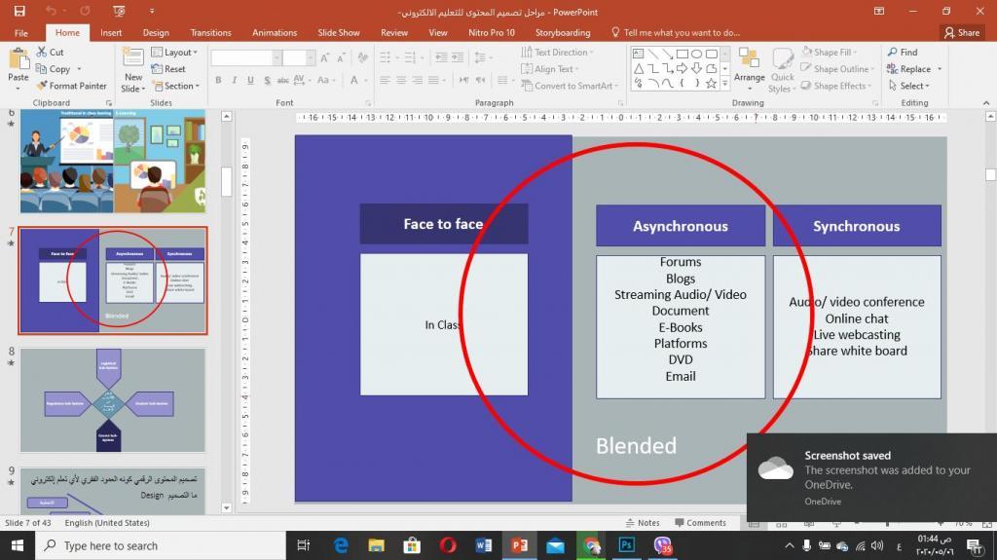
Task: Click the Find magnifier icon
Action: 892,53
